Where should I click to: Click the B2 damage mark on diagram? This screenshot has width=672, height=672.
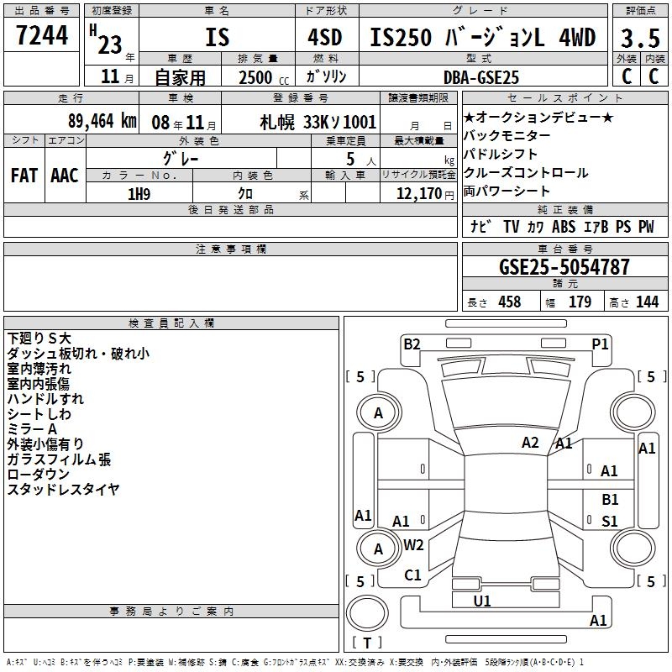tap(412, 344)
